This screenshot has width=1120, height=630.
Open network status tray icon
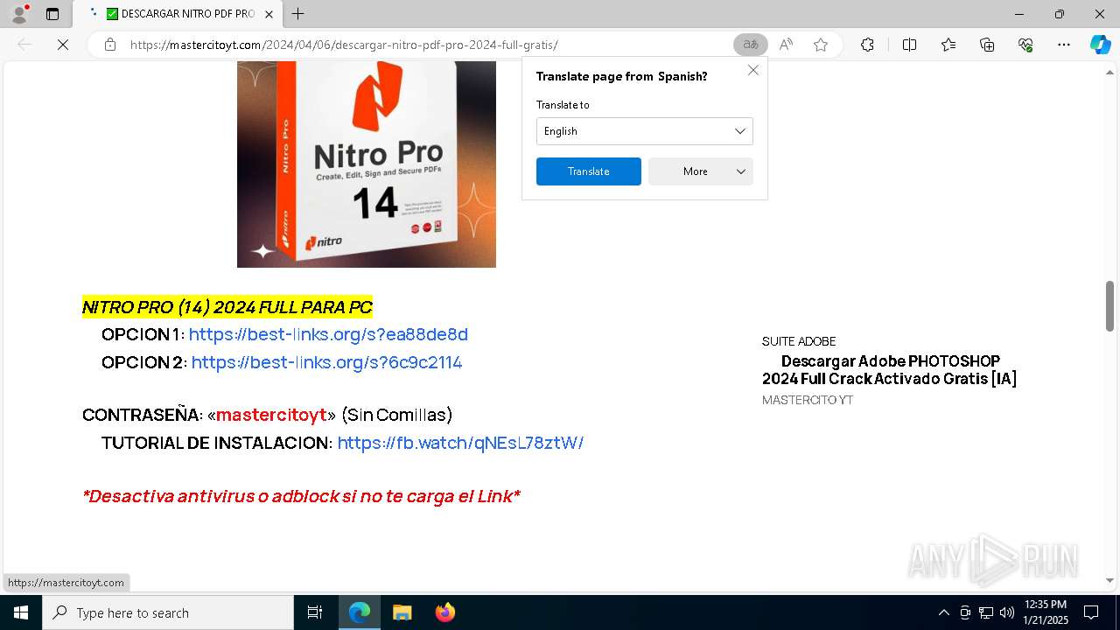click(986, 612)
